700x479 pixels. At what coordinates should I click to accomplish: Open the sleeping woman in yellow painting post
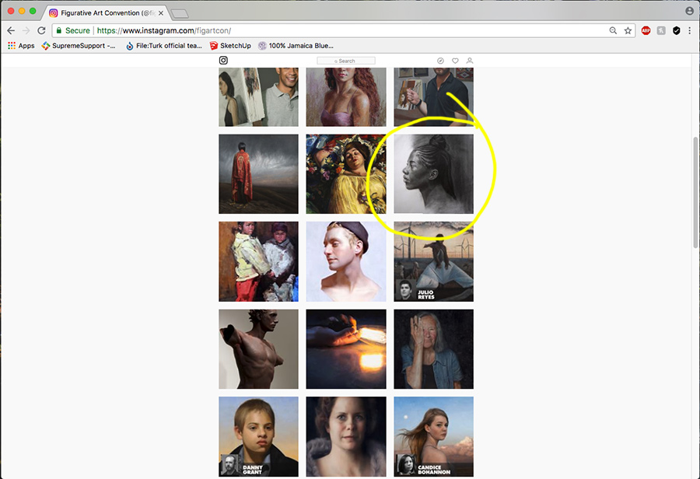[346, 174]
